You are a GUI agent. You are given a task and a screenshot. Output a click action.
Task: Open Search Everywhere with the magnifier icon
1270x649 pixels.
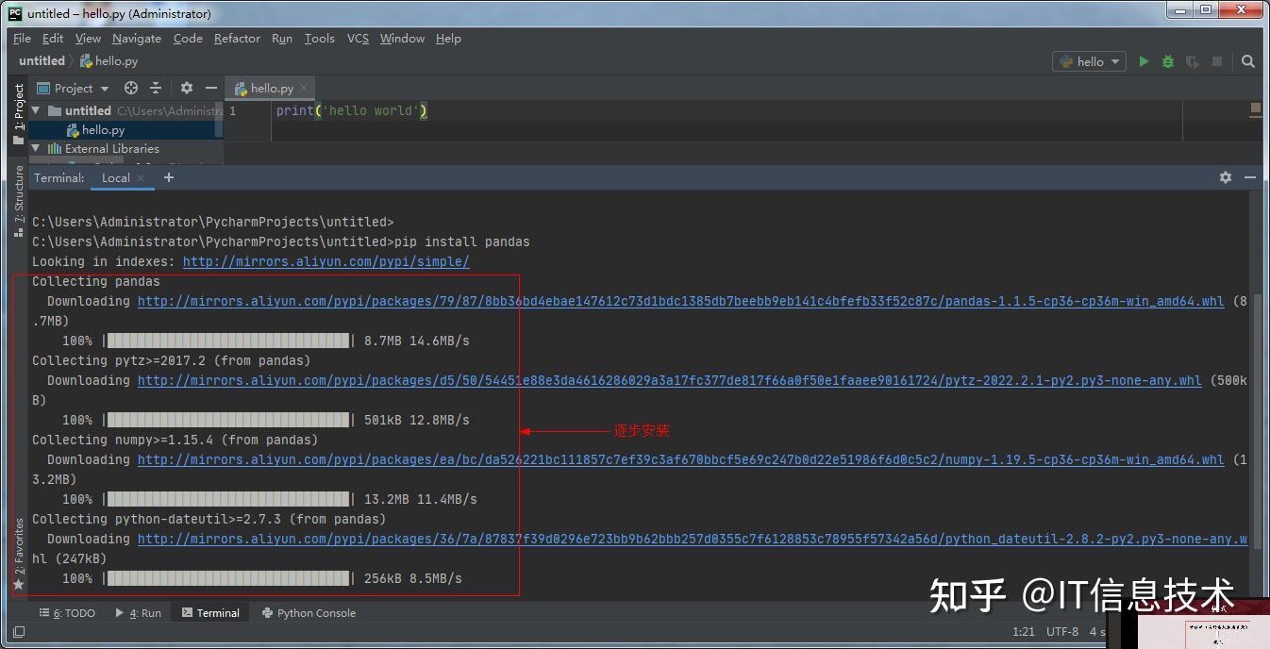(x=1247, y=60)
